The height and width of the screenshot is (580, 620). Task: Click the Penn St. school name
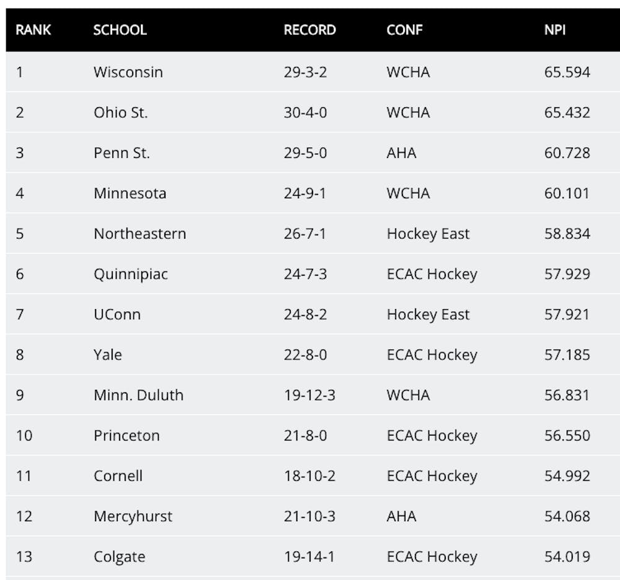pyautogui.click(x=122, y=153)
